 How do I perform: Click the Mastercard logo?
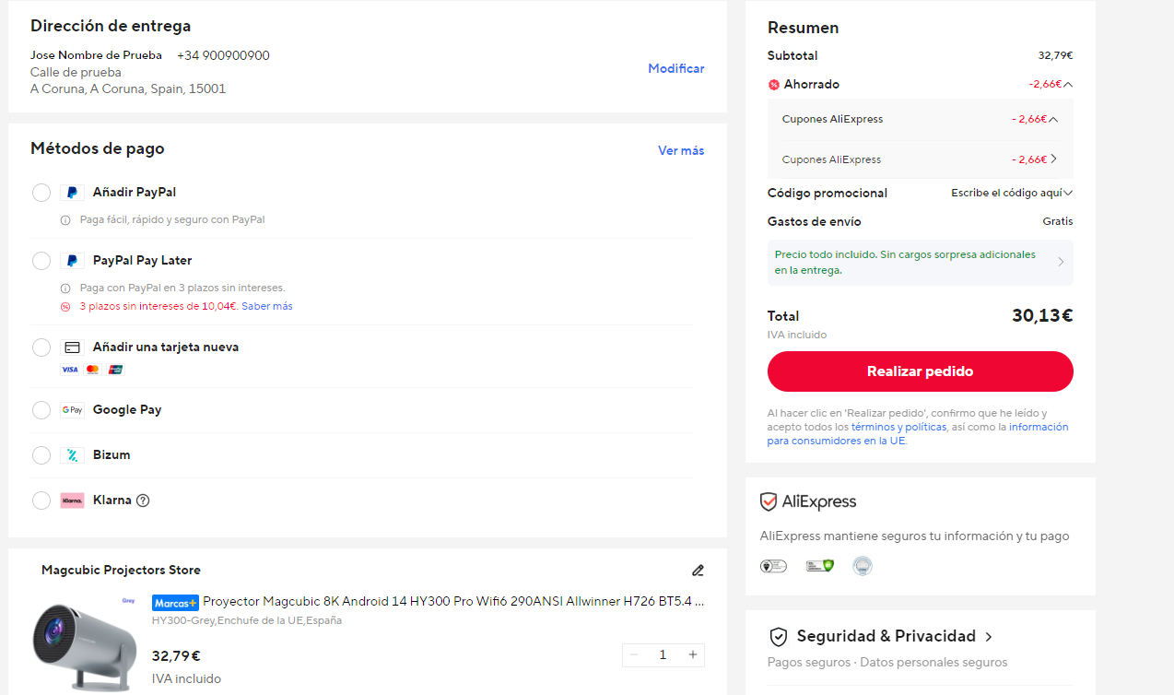click(x=92, y=370)
